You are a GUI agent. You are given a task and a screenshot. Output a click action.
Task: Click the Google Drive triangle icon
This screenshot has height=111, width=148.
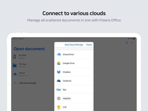coord(59,63)
